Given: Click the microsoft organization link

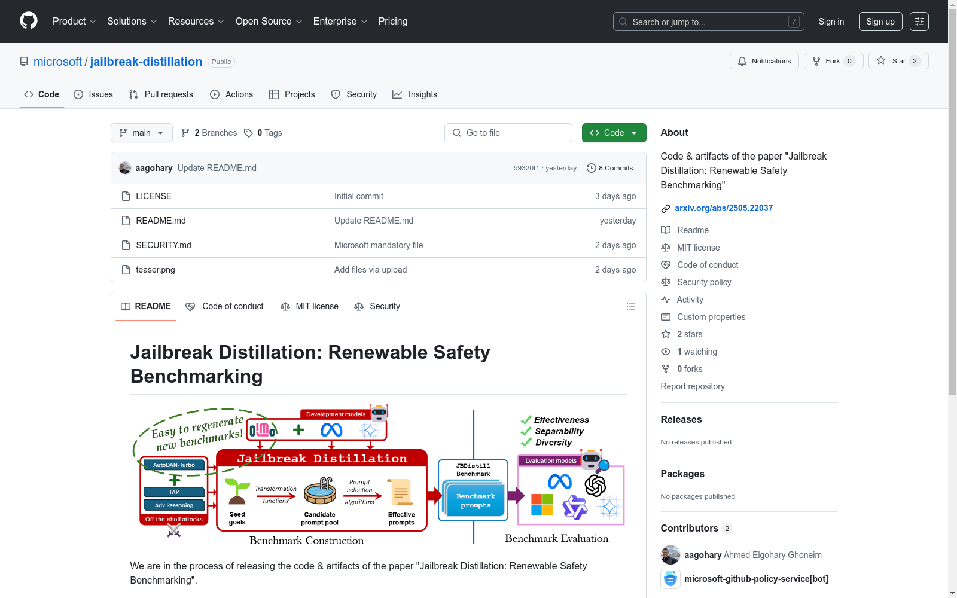Looking at the screenshot, I should pos(57,62).
